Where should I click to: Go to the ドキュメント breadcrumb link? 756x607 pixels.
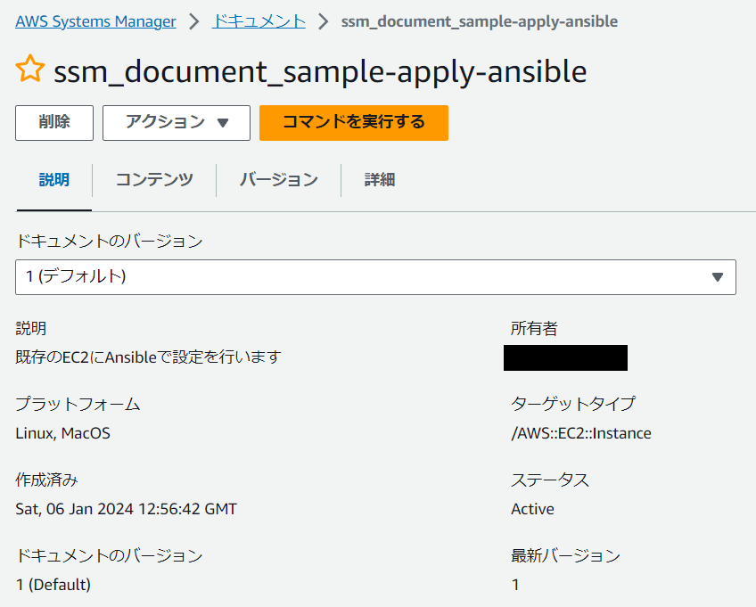(x=259, y=21)
